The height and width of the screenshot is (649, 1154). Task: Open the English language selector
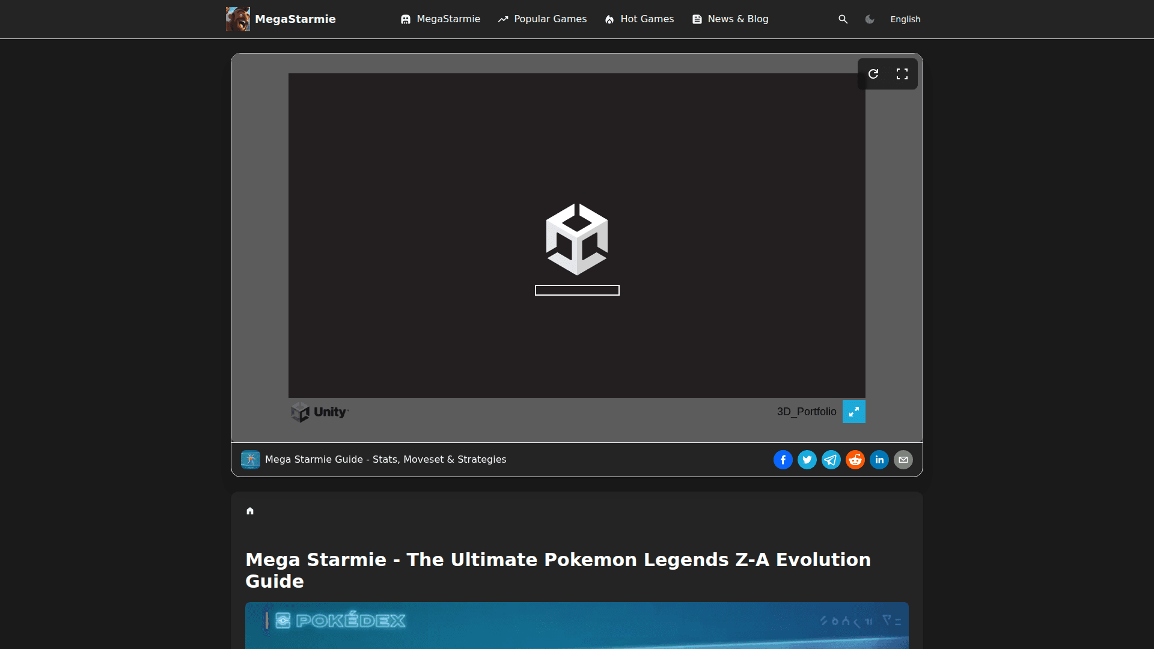(905, 19)
